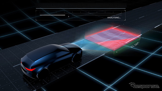Select the car's glowing red taillight
The width and height of the screenshot is (162, 91).
pyautogui.click(x=30, y=69)
